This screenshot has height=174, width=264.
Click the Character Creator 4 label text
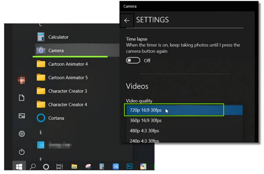click(68, 105)
